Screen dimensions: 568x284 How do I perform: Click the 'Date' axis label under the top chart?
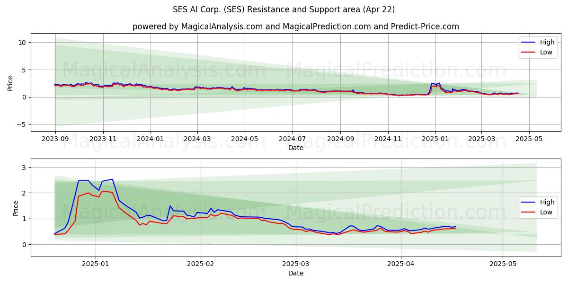pos(296,148)
